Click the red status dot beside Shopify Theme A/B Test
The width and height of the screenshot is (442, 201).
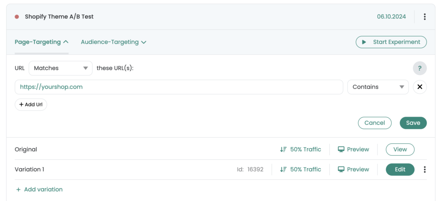click(17, 17)
